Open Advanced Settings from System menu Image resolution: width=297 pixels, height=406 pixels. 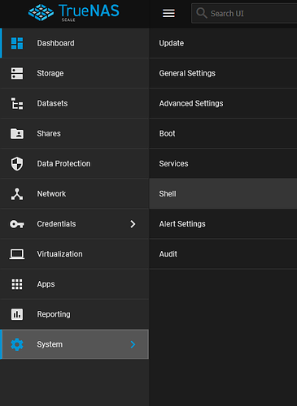(x=223, y=103)
